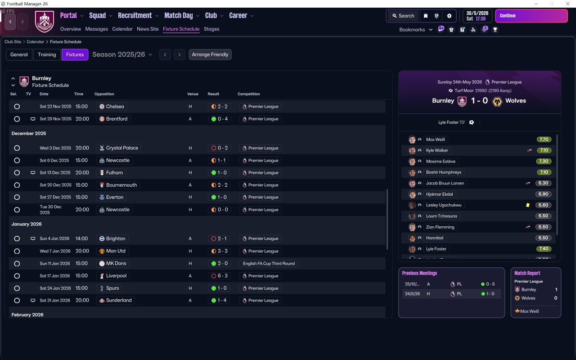Click the Wolves crest in the match summary
Image resolution: width=576 pixels, height=360 pixels.
click(497, 101)
